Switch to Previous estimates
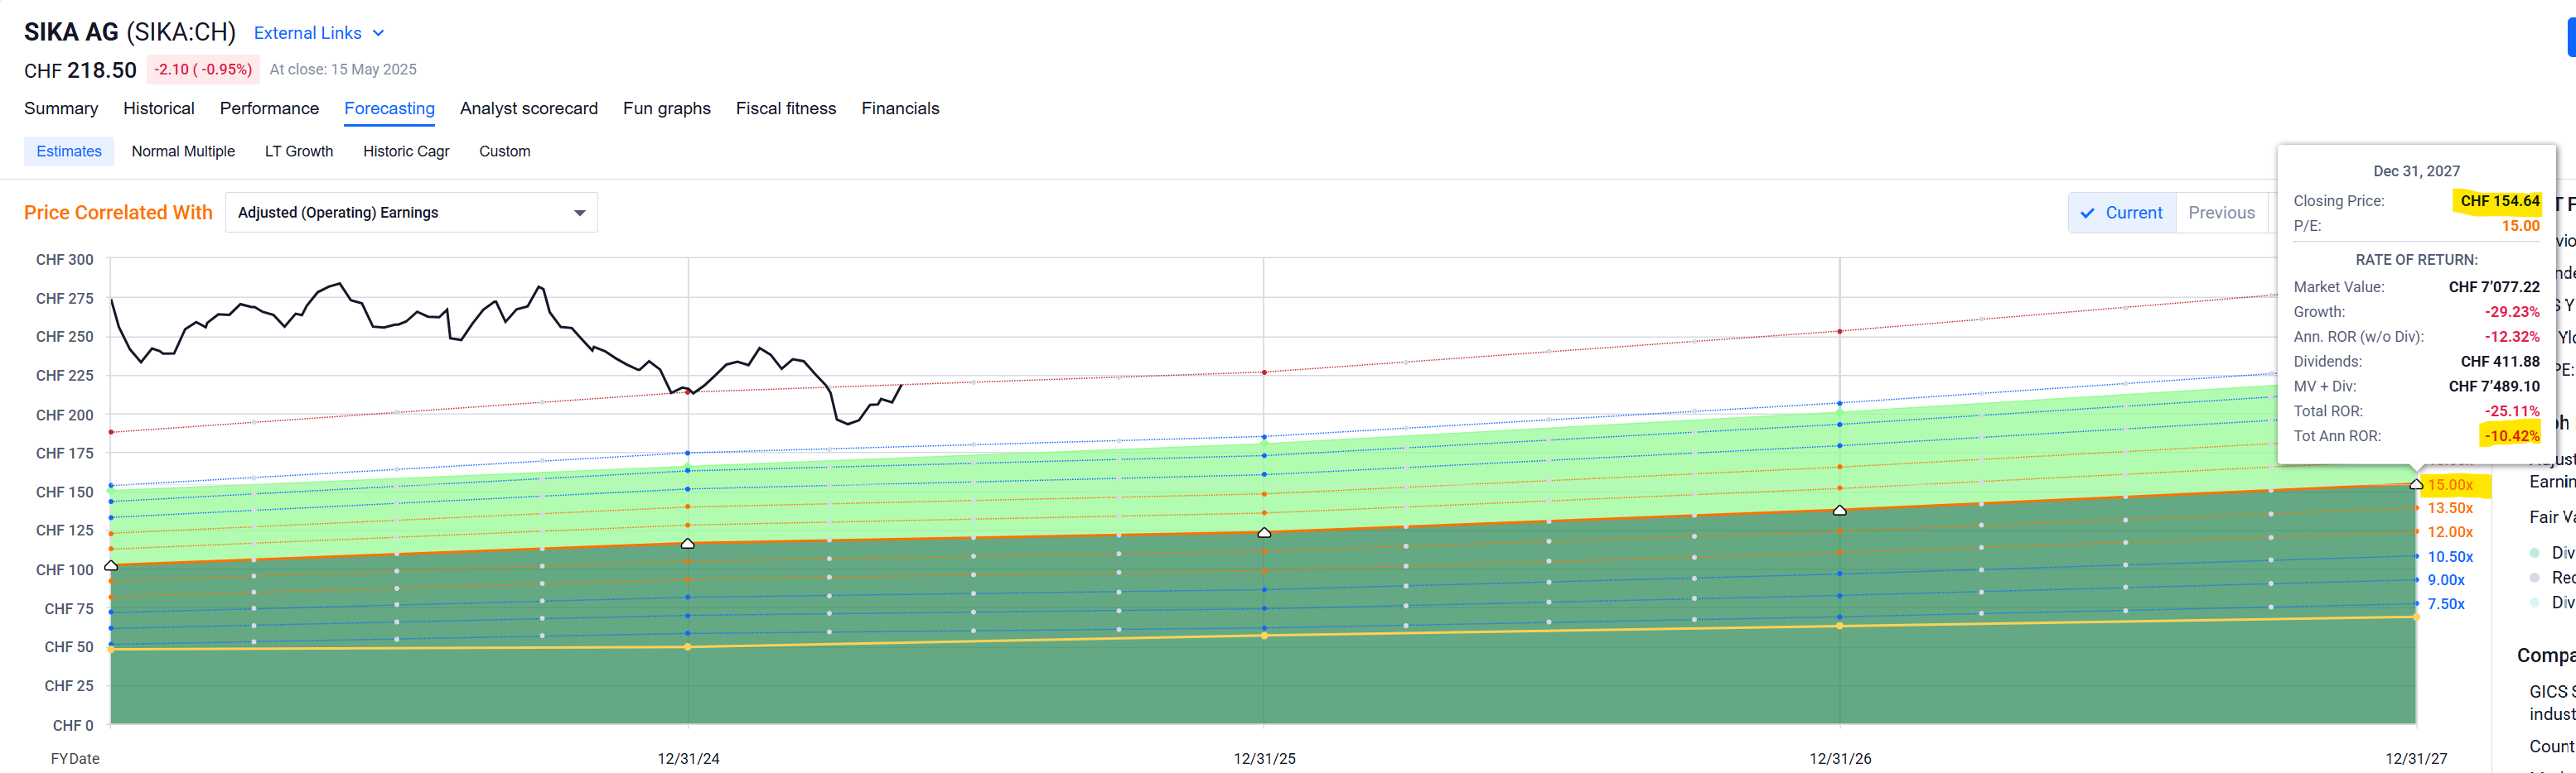 pos(2221,213)
